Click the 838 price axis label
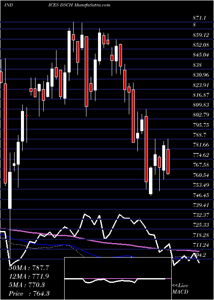Image resolution: width=214 pixels, height=300 pixels. pyautogui.click(x=197, y=65)
